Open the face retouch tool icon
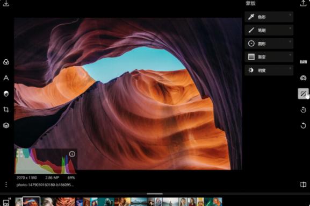Image resolution: width=310 pixels, height=206 pixels. coord(6,94)
